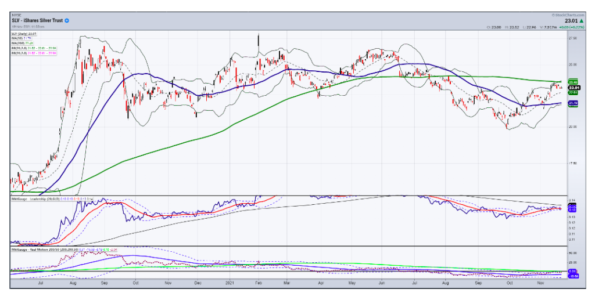Click the 17.50 price axis label
Viewport: 595px width, 300px height.
click(573, 164)
